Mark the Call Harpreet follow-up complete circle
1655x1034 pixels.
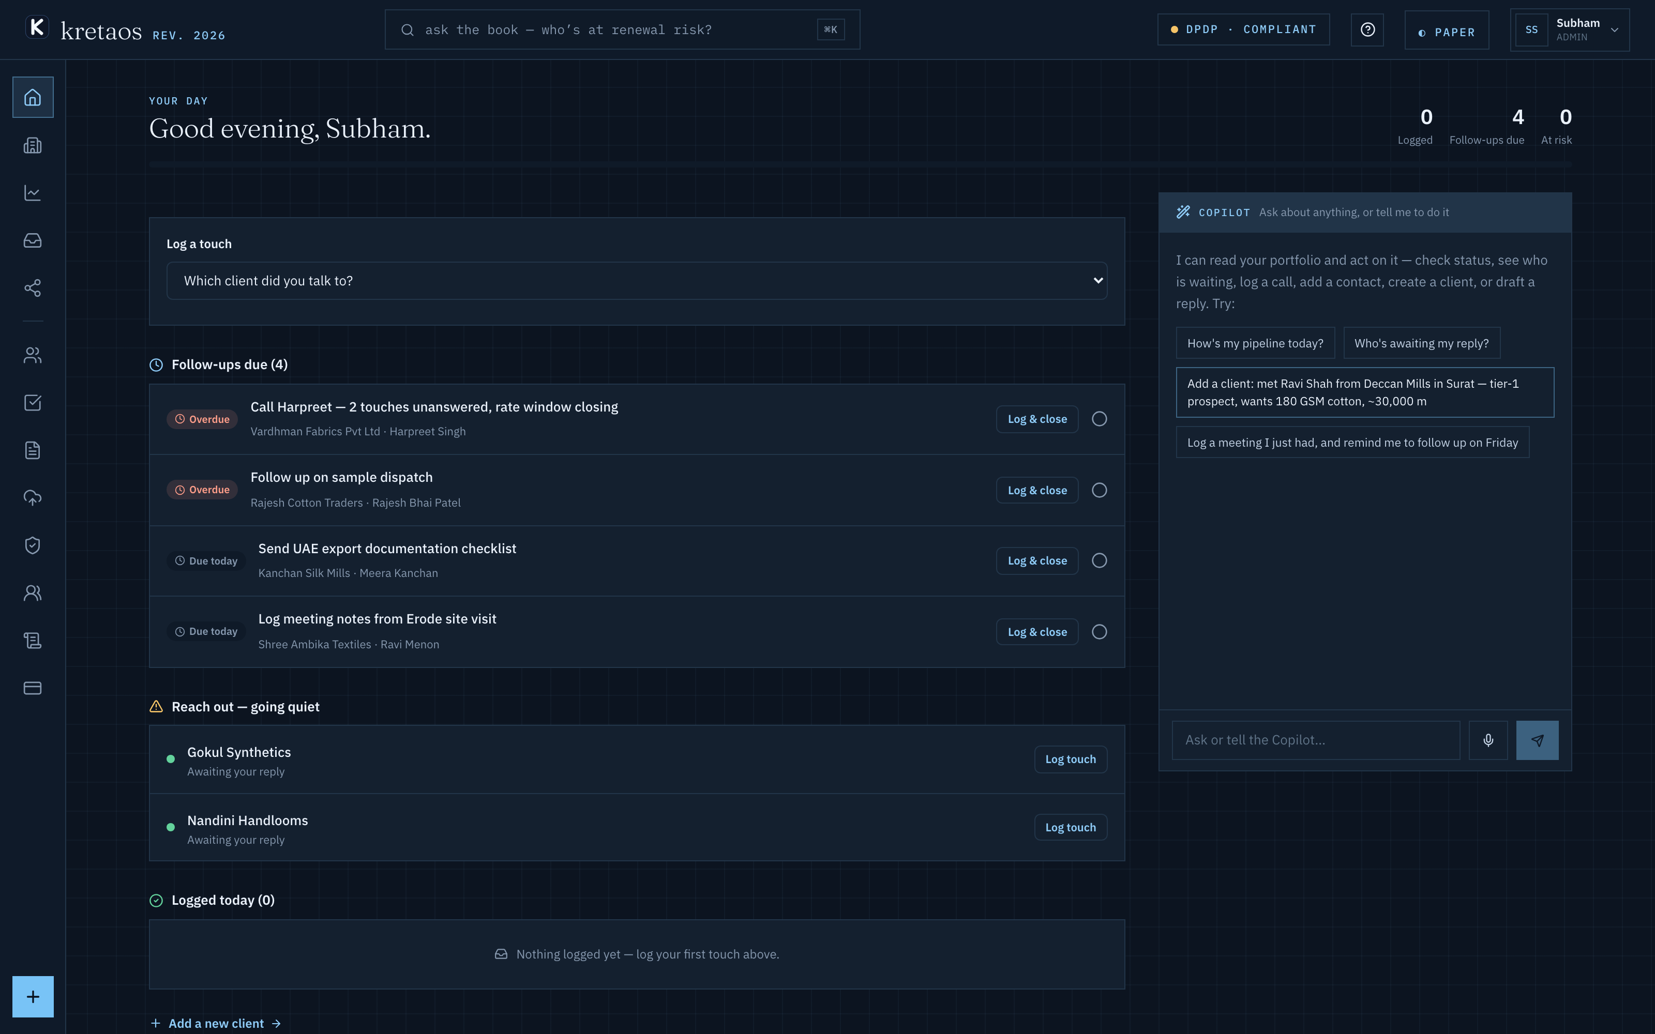pos(1099,419)
